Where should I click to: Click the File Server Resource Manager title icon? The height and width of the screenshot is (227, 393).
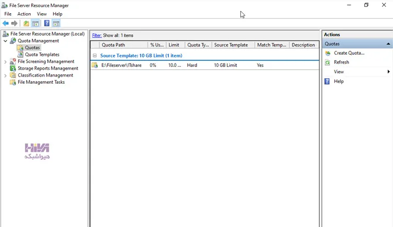(4, 5)
